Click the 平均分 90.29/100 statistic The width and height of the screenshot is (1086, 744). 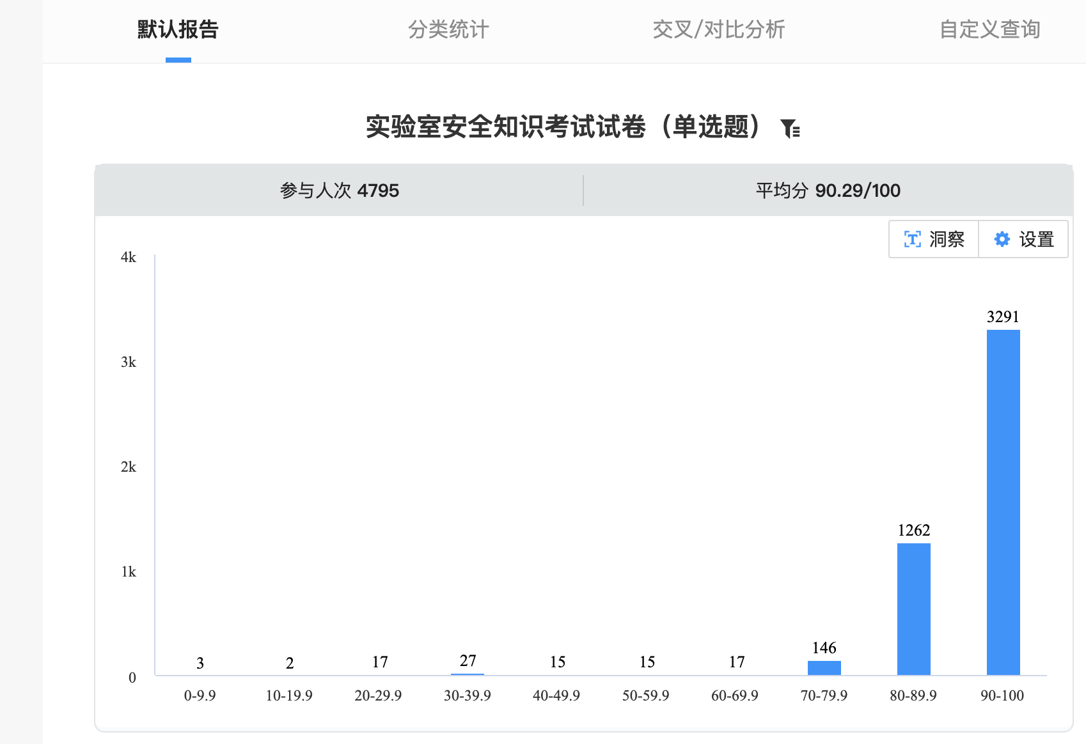tap(828, 190)
